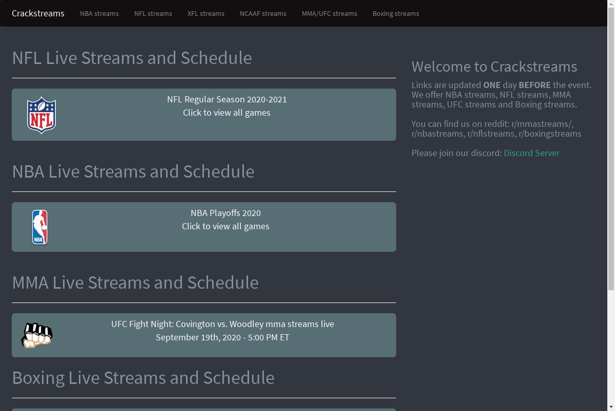Click NFL 'Click to view all games' text
This screenshot has width=615, height=411.
(227, 113)
